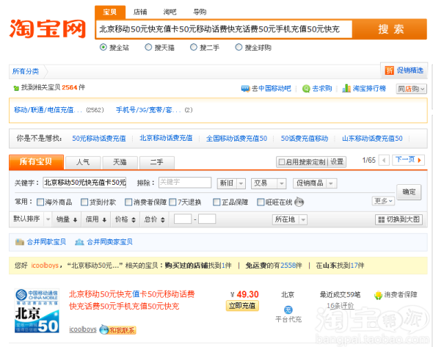Click the 促销精选 discount icon

click(390, 70)
